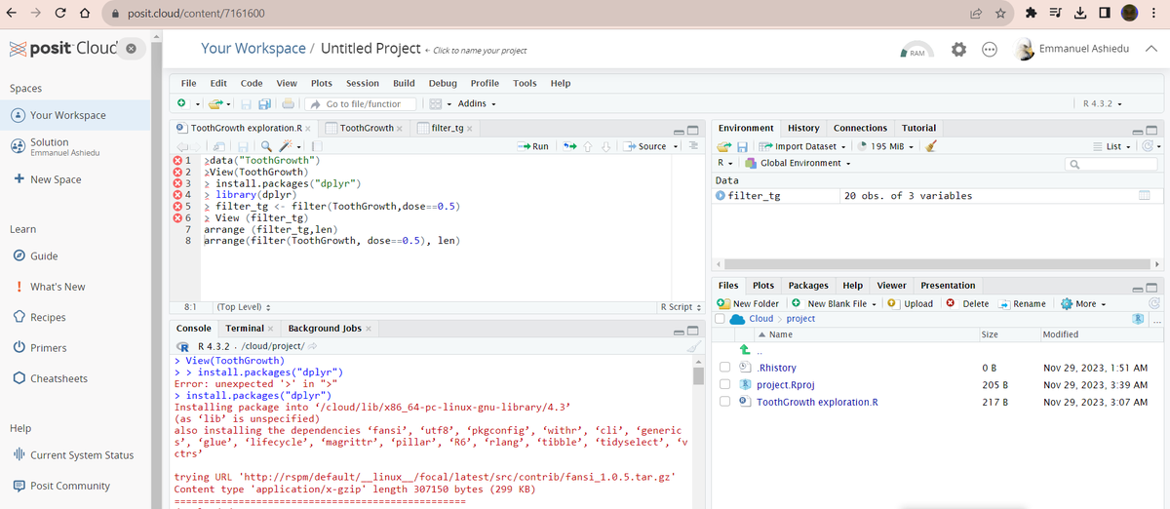Re-run previous code region icon
The width and height of the screenshot is (1170, 509).
click(569, 146)
